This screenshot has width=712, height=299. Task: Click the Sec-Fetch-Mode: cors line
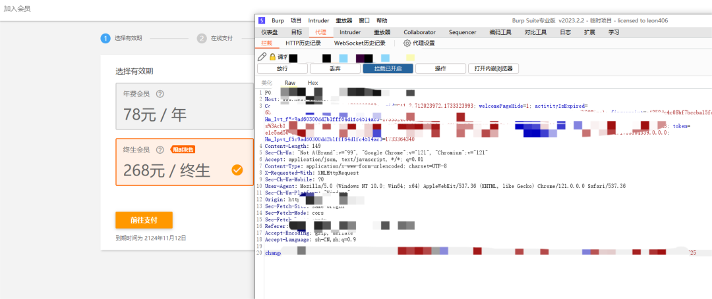point(294,213)
